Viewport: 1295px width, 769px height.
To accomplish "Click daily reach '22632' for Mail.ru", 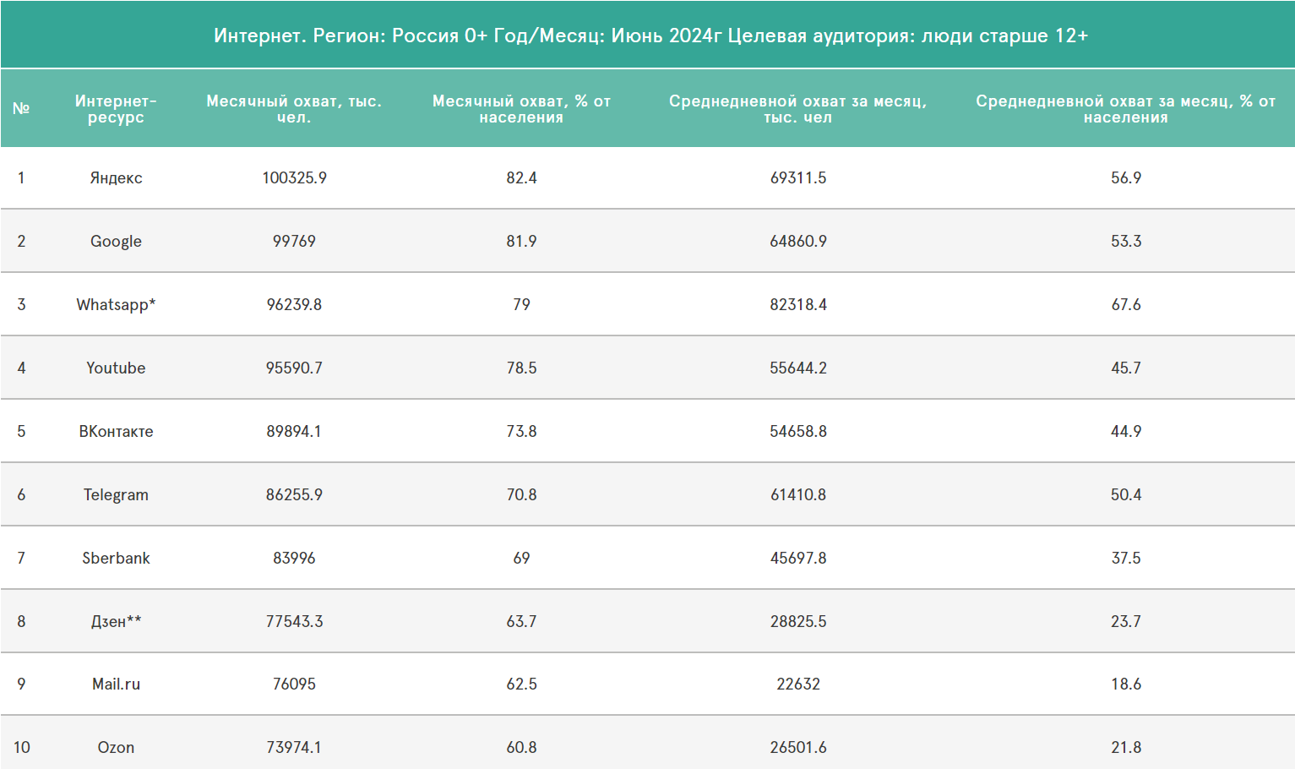I will coord(798,684).
